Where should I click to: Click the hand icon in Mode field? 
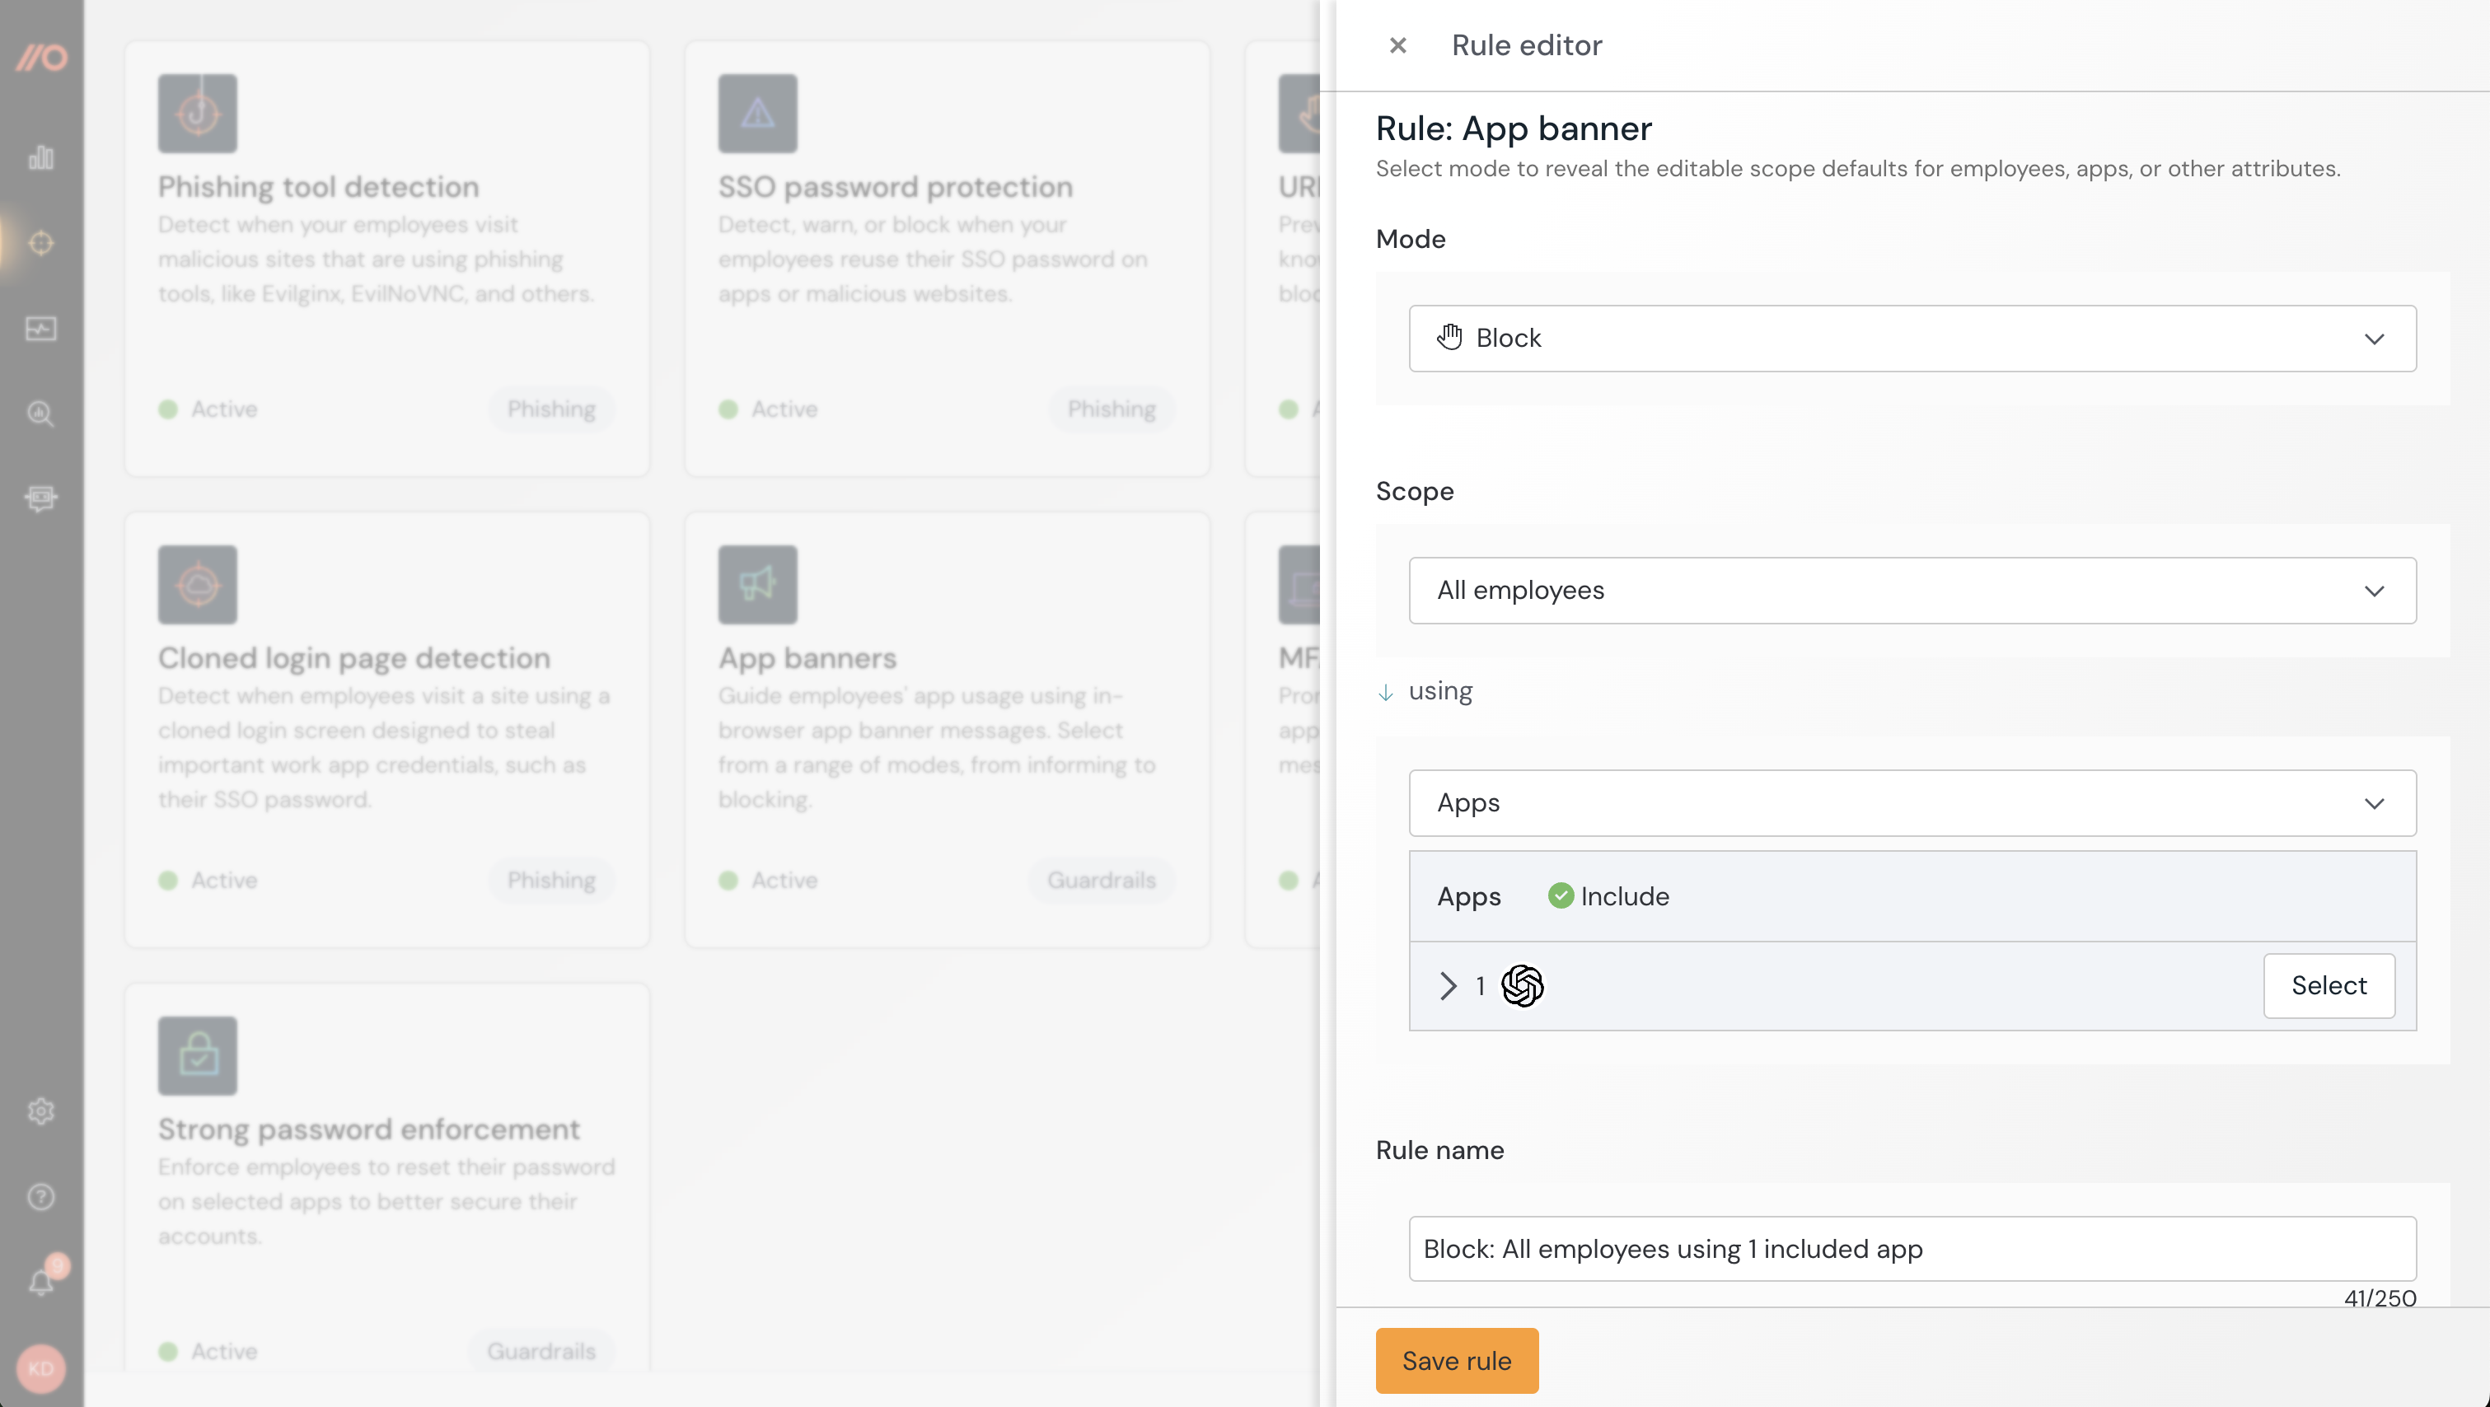(1449, 337)
